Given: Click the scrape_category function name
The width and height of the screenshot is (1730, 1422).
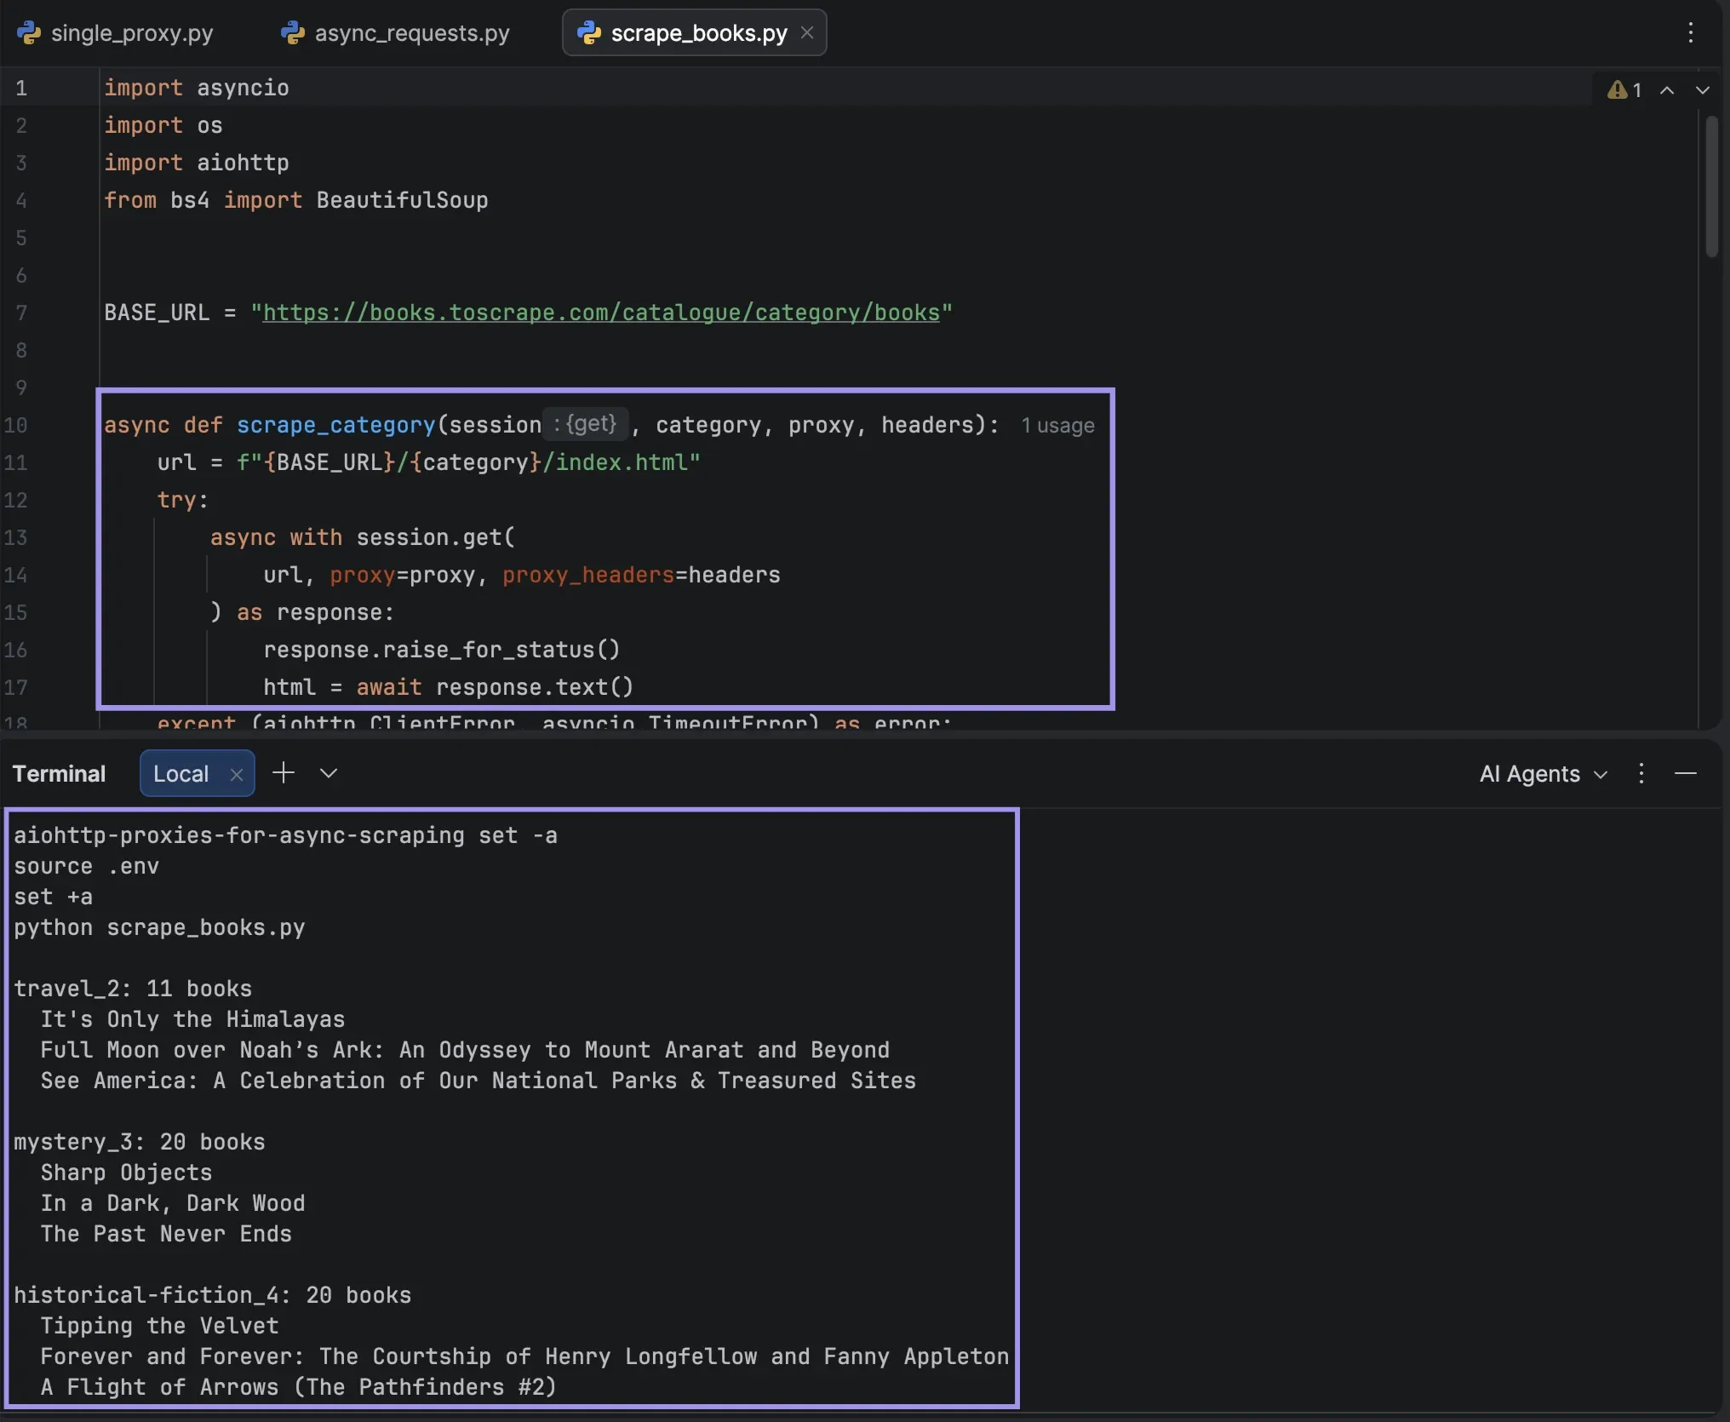Looking at the screenshot, I should pyautogui.click(x=336, y=425).
